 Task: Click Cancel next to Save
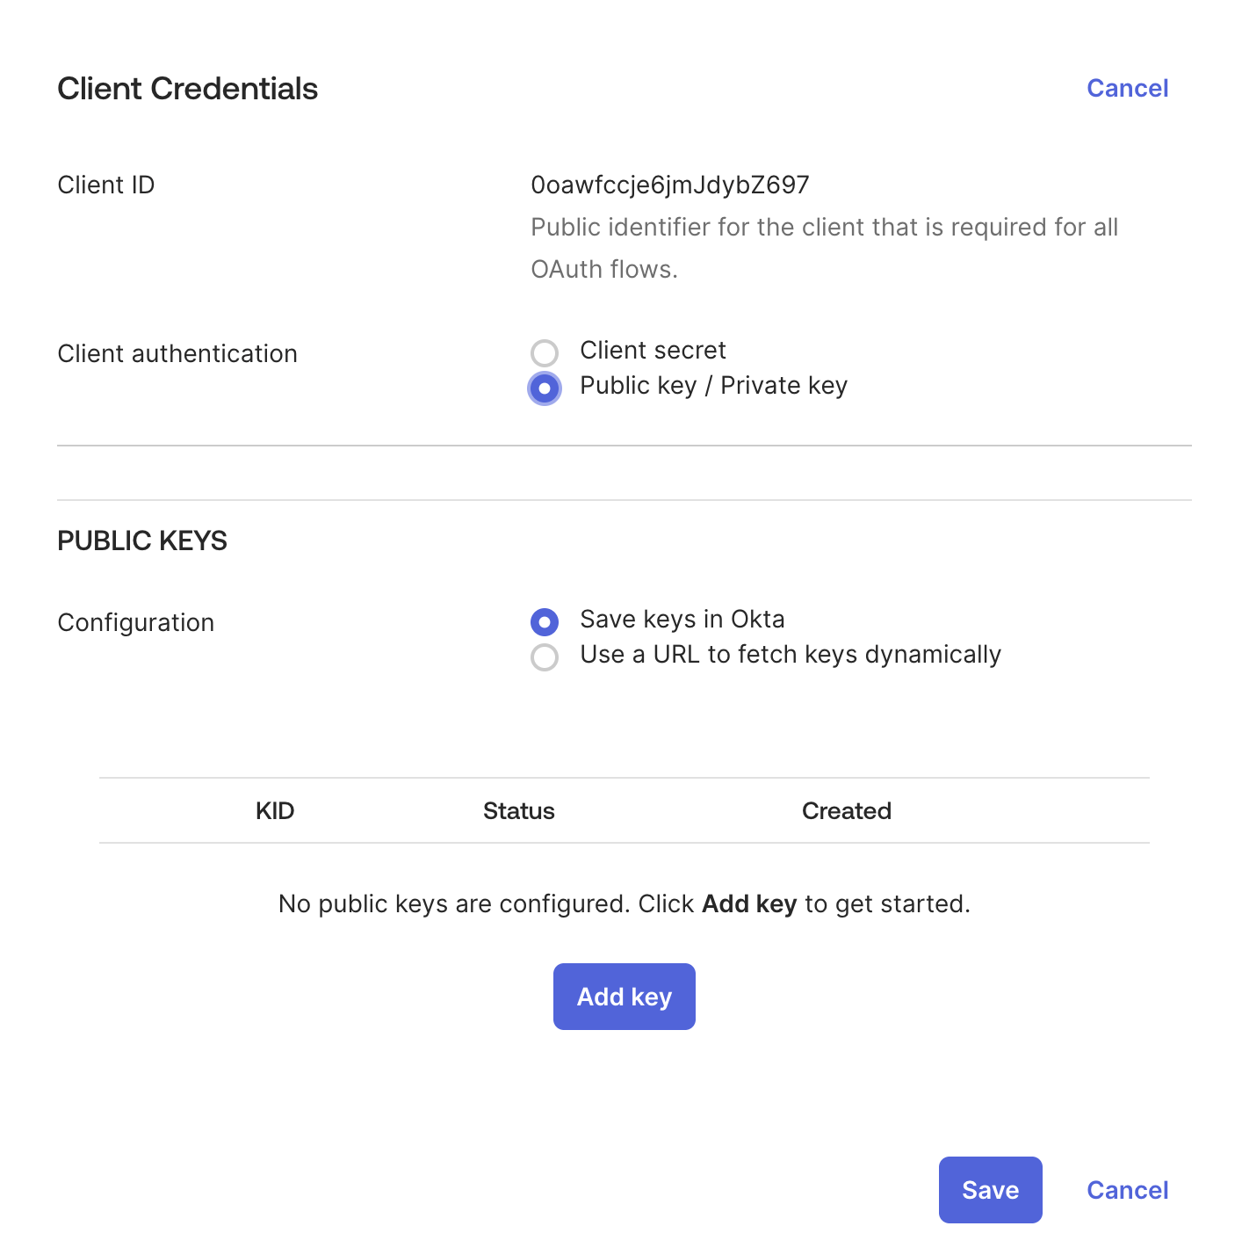click(x=1128, y=1190)
